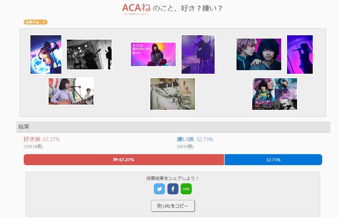The height and width of the screenshot is (218, 339).
Task: Open the ACAね title link
Action: [x=136, y=8]
